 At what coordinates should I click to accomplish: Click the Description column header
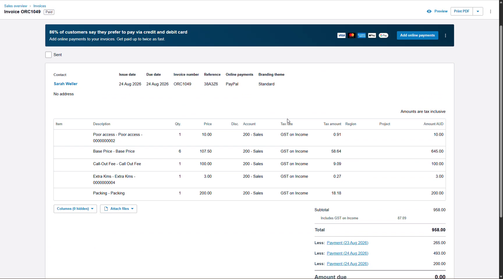[x=102, y=124]
